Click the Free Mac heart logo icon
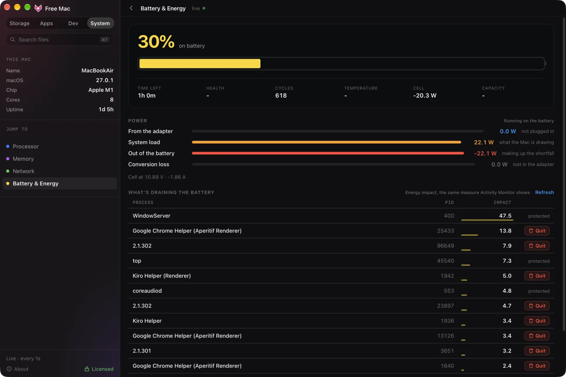Image resolution: width=566 pixels, height=377 pixels. (38, 8)
